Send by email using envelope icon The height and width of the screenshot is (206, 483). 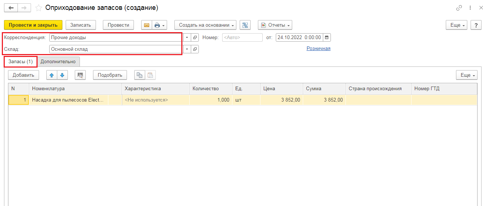coord(147,25)
